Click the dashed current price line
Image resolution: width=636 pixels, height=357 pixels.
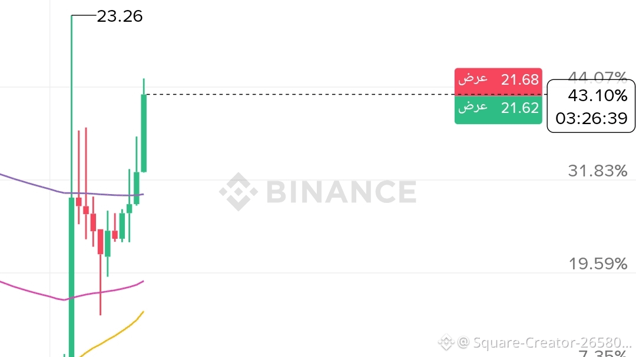294,94
